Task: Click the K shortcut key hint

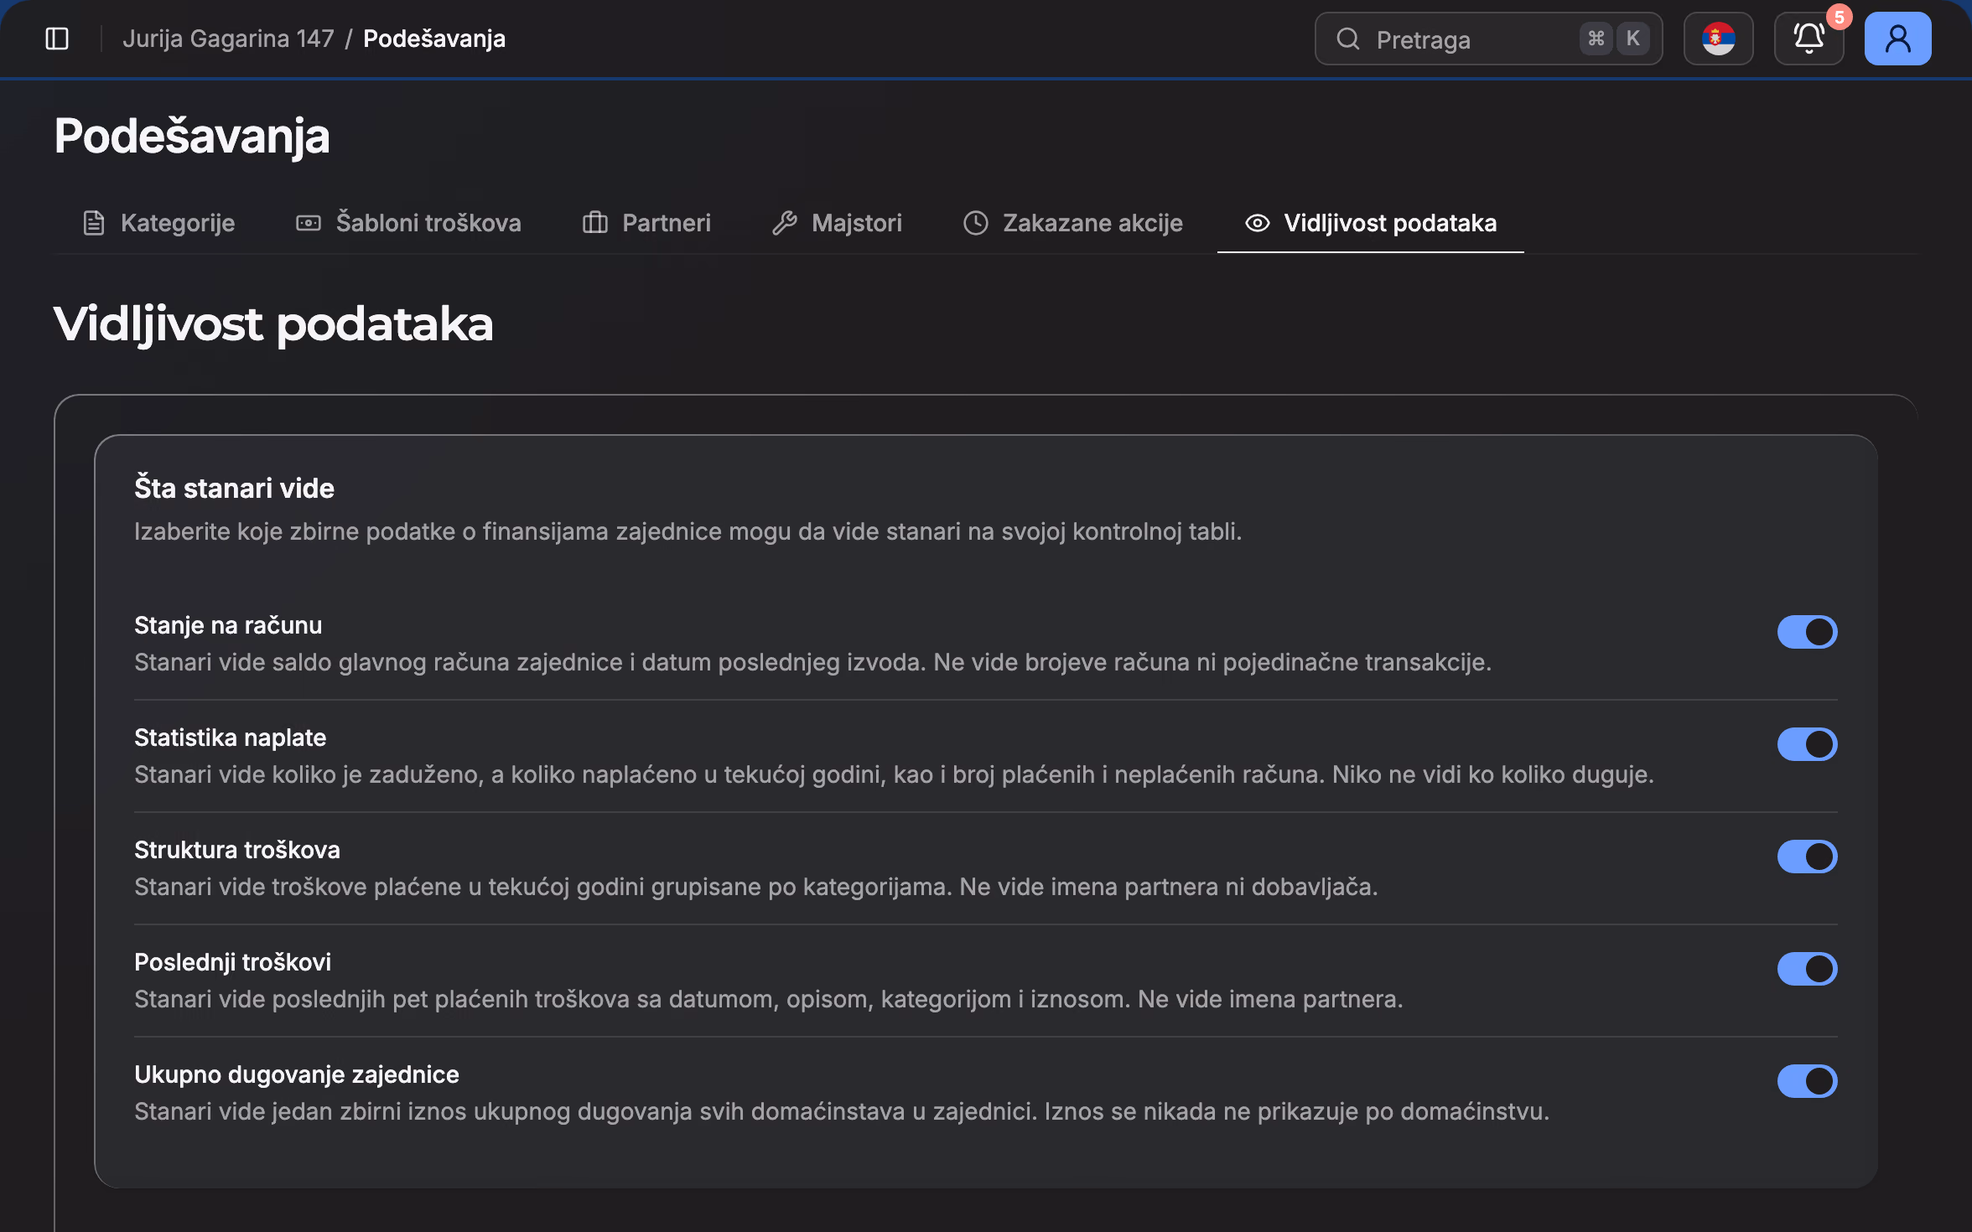Action: pos(1632,39)
